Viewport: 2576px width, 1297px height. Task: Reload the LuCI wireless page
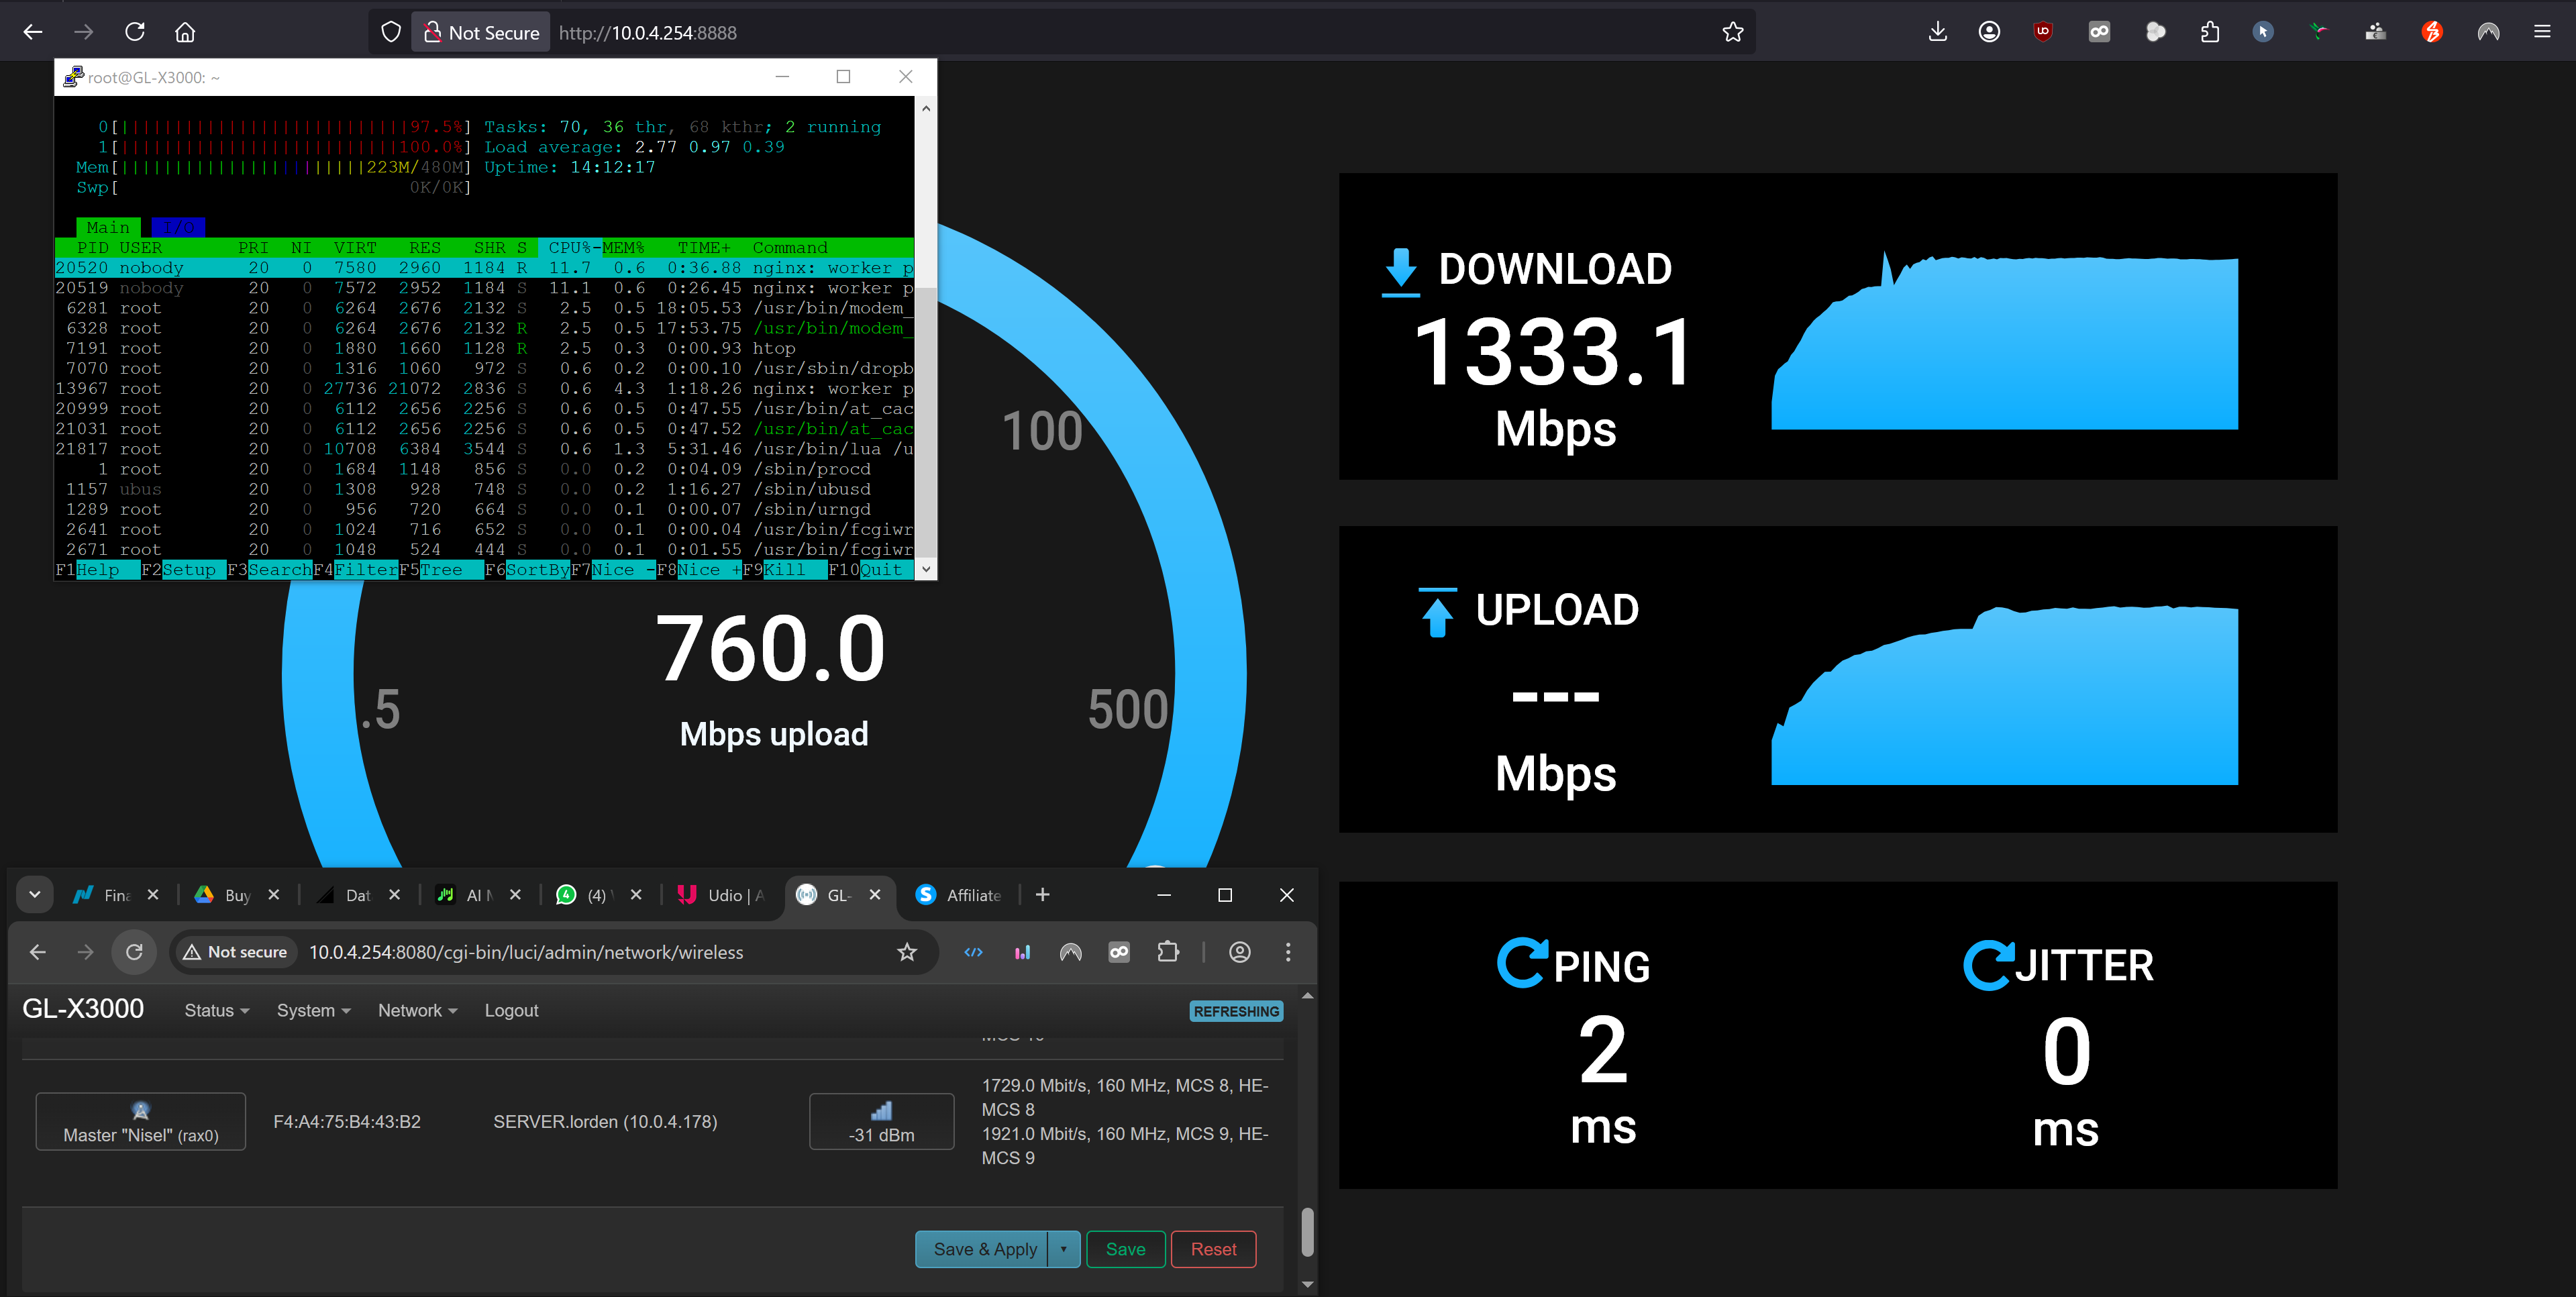(x=134, y=952)
